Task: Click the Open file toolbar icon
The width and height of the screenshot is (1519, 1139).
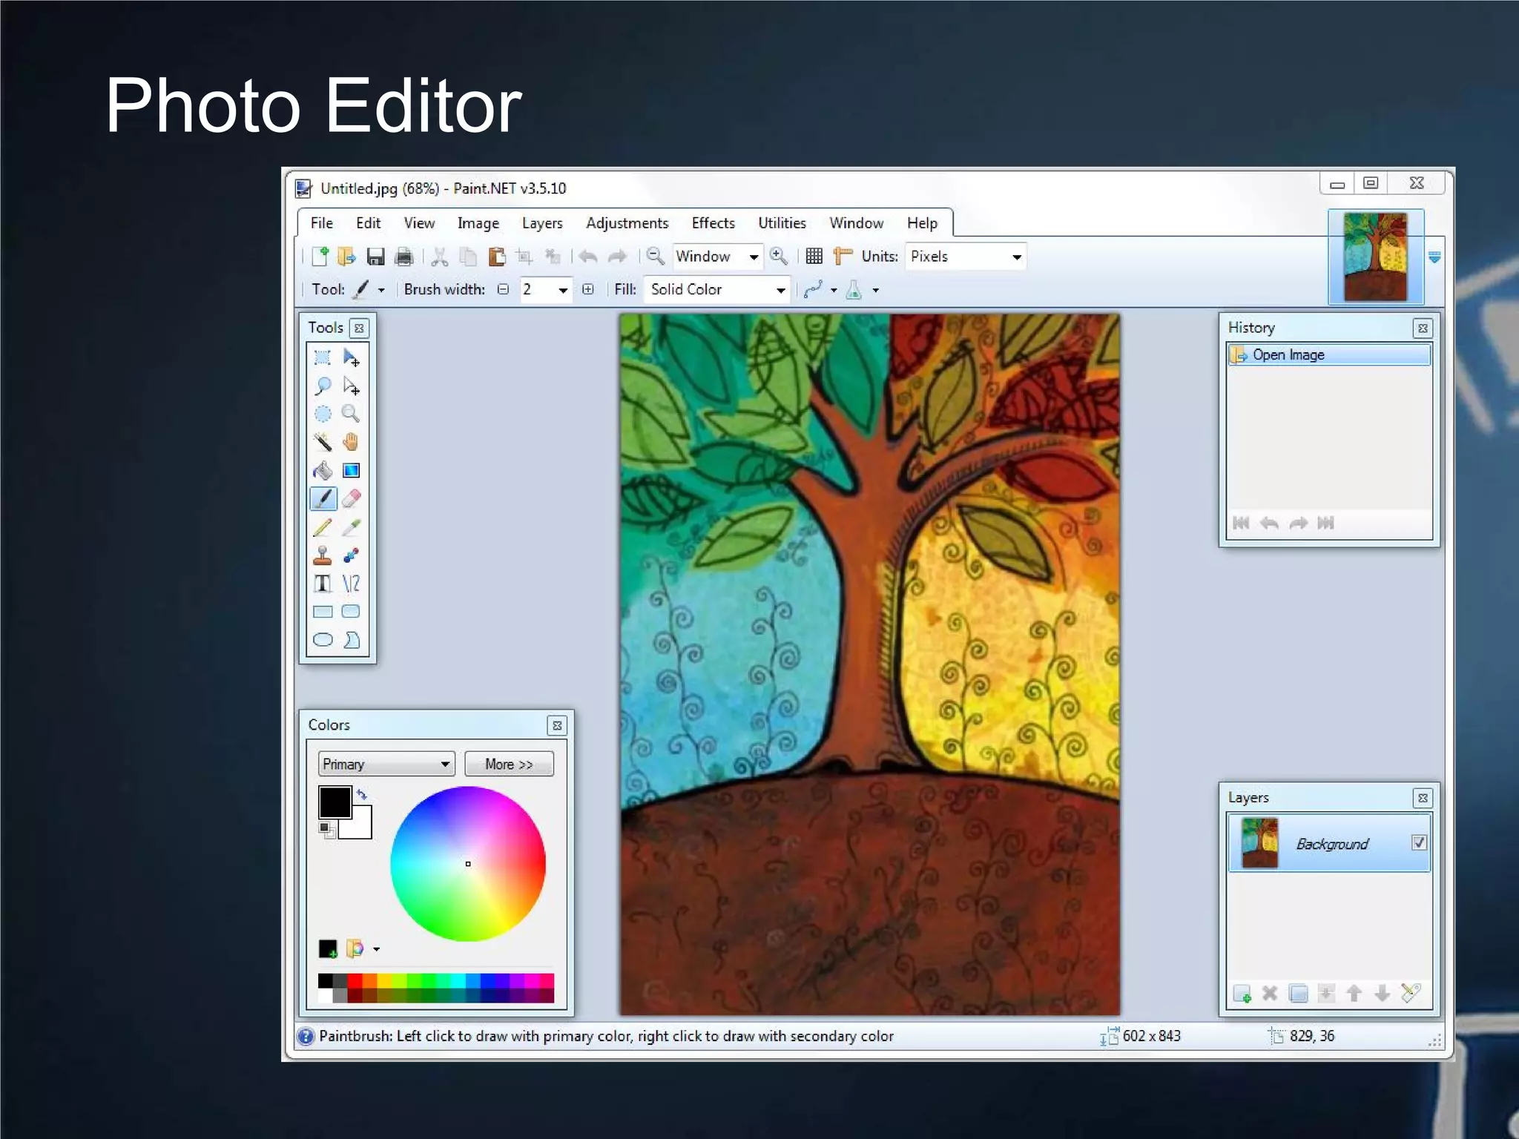Action: coord(346,257)
